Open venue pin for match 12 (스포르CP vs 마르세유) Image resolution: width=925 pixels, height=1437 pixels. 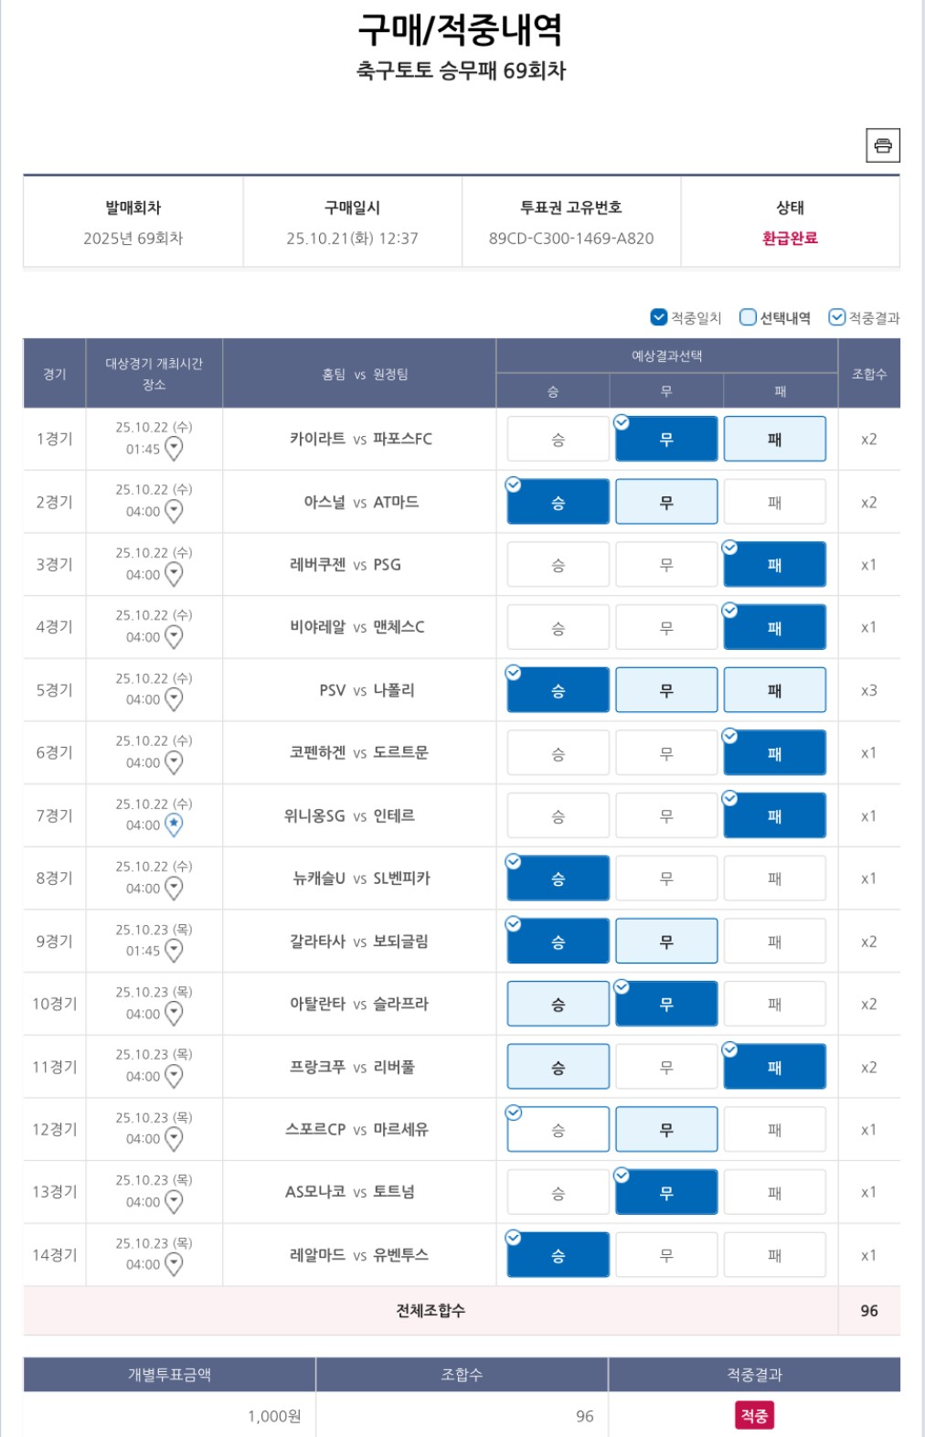tap(174, 1139)
